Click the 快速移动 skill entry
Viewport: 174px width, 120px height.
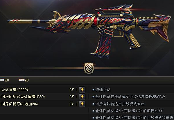point(103,90)
